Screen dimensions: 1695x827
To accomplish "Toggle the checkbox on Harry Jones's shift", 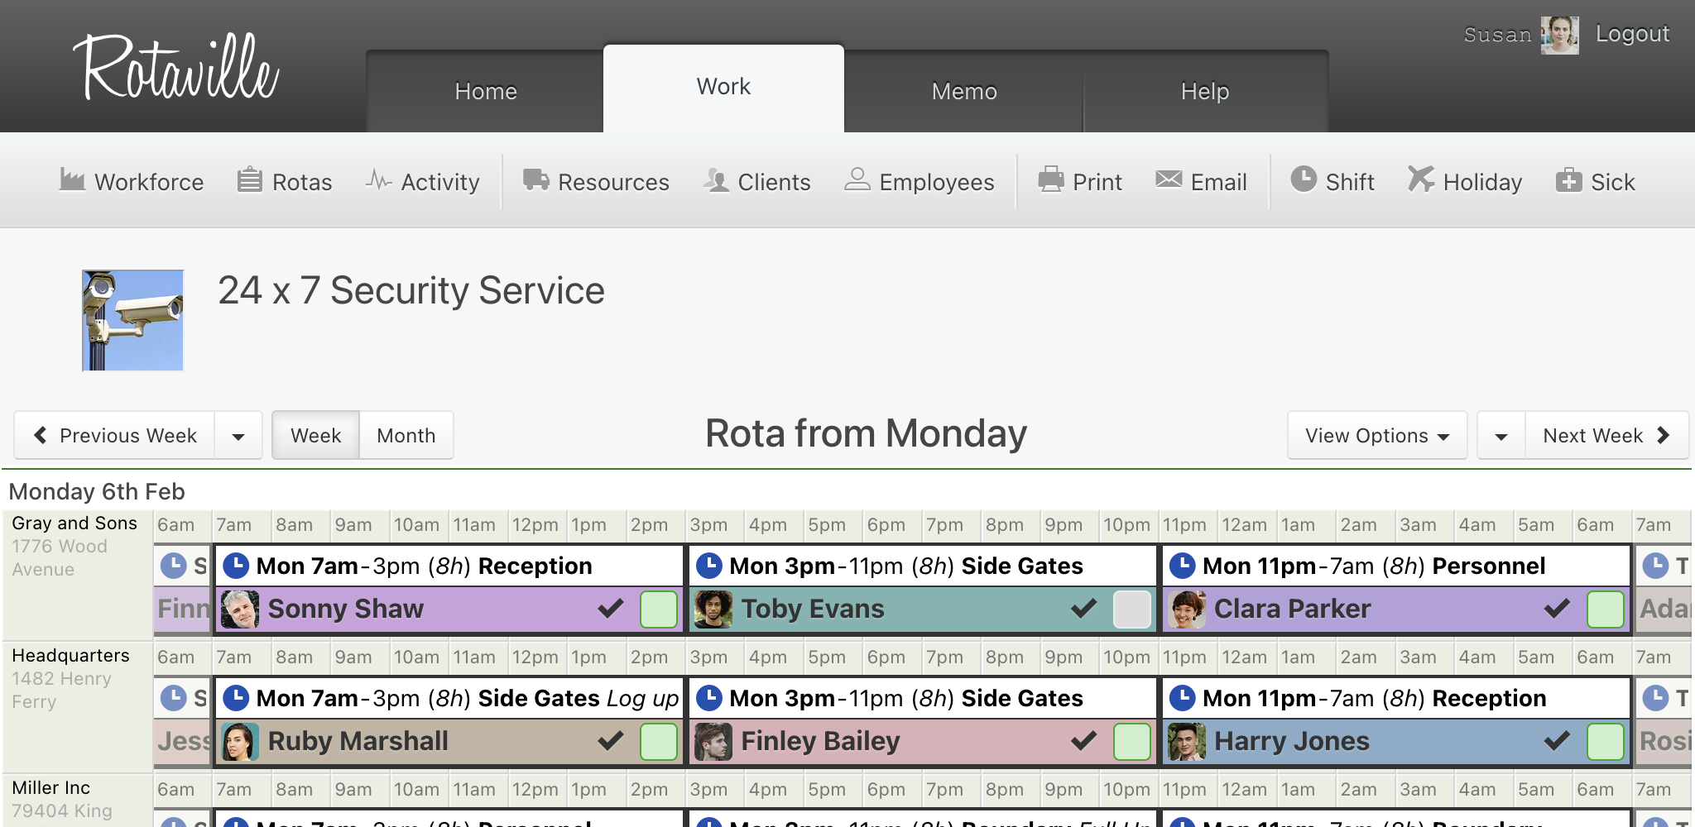I will [x=1605, y=742].
